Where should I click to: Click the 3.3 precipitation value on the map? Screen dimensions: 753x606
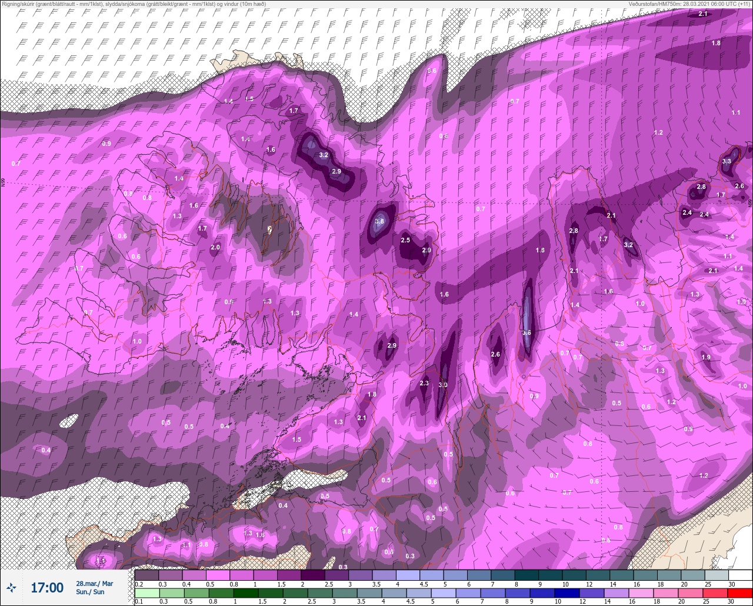click(x=727, y=161)
